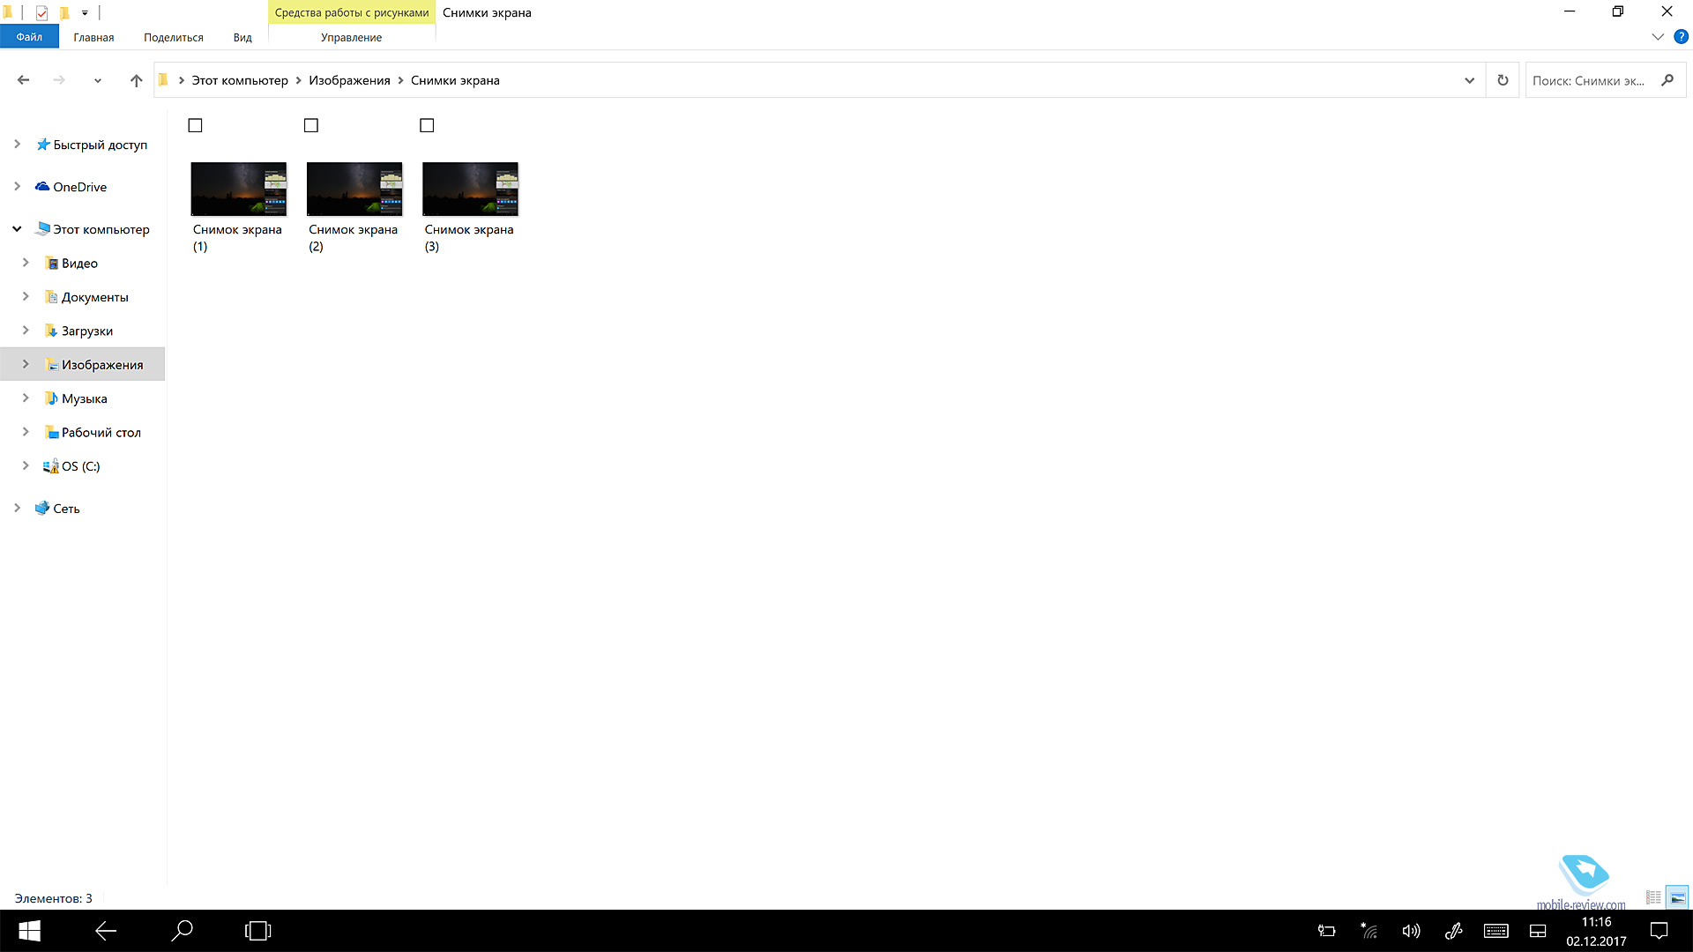This screenshot has width=1693, height=952.
Task: Expand the OS (C:) drive node
Action: click(x=26, y=465)
